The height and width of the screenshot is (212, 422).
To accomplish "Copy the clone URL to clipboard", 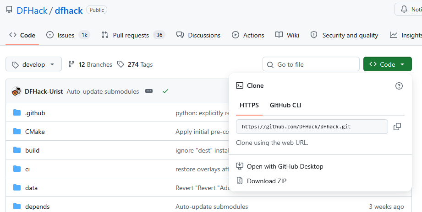I will pyautogui.click(x=397, y=127).
